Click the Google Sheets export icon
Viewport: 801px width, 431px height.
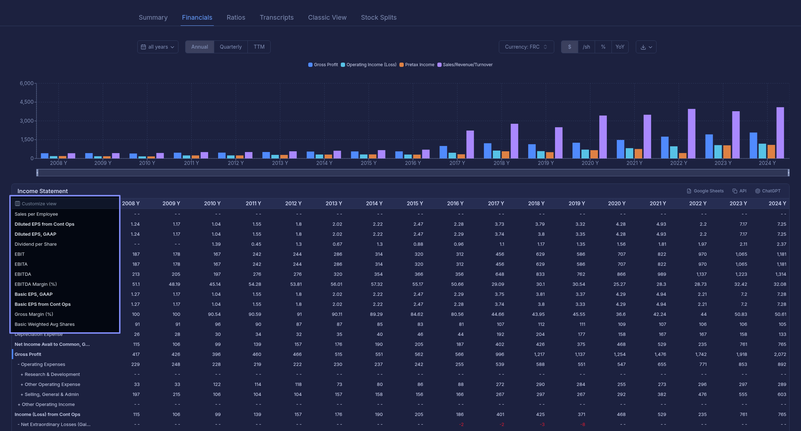tap(689, 191)
